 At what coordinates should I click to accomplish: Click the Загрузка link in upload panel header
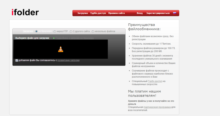click(x=28, y=31)
